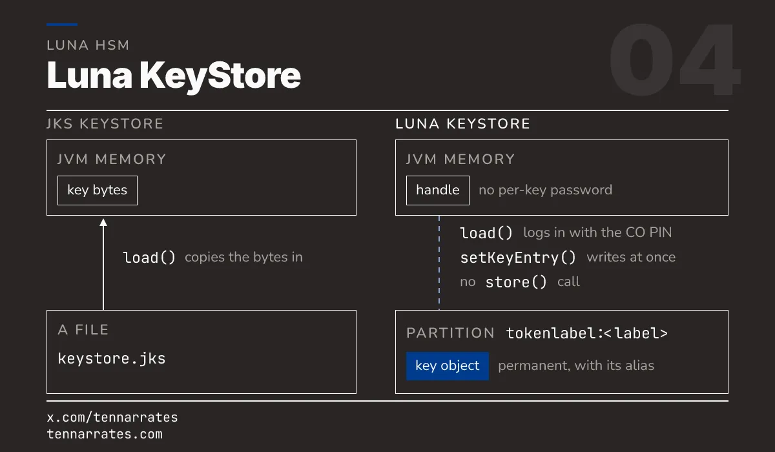Click the upward arrow head between boxes
This screenshot has height=452, width=775.
click(x=103, y=223)
